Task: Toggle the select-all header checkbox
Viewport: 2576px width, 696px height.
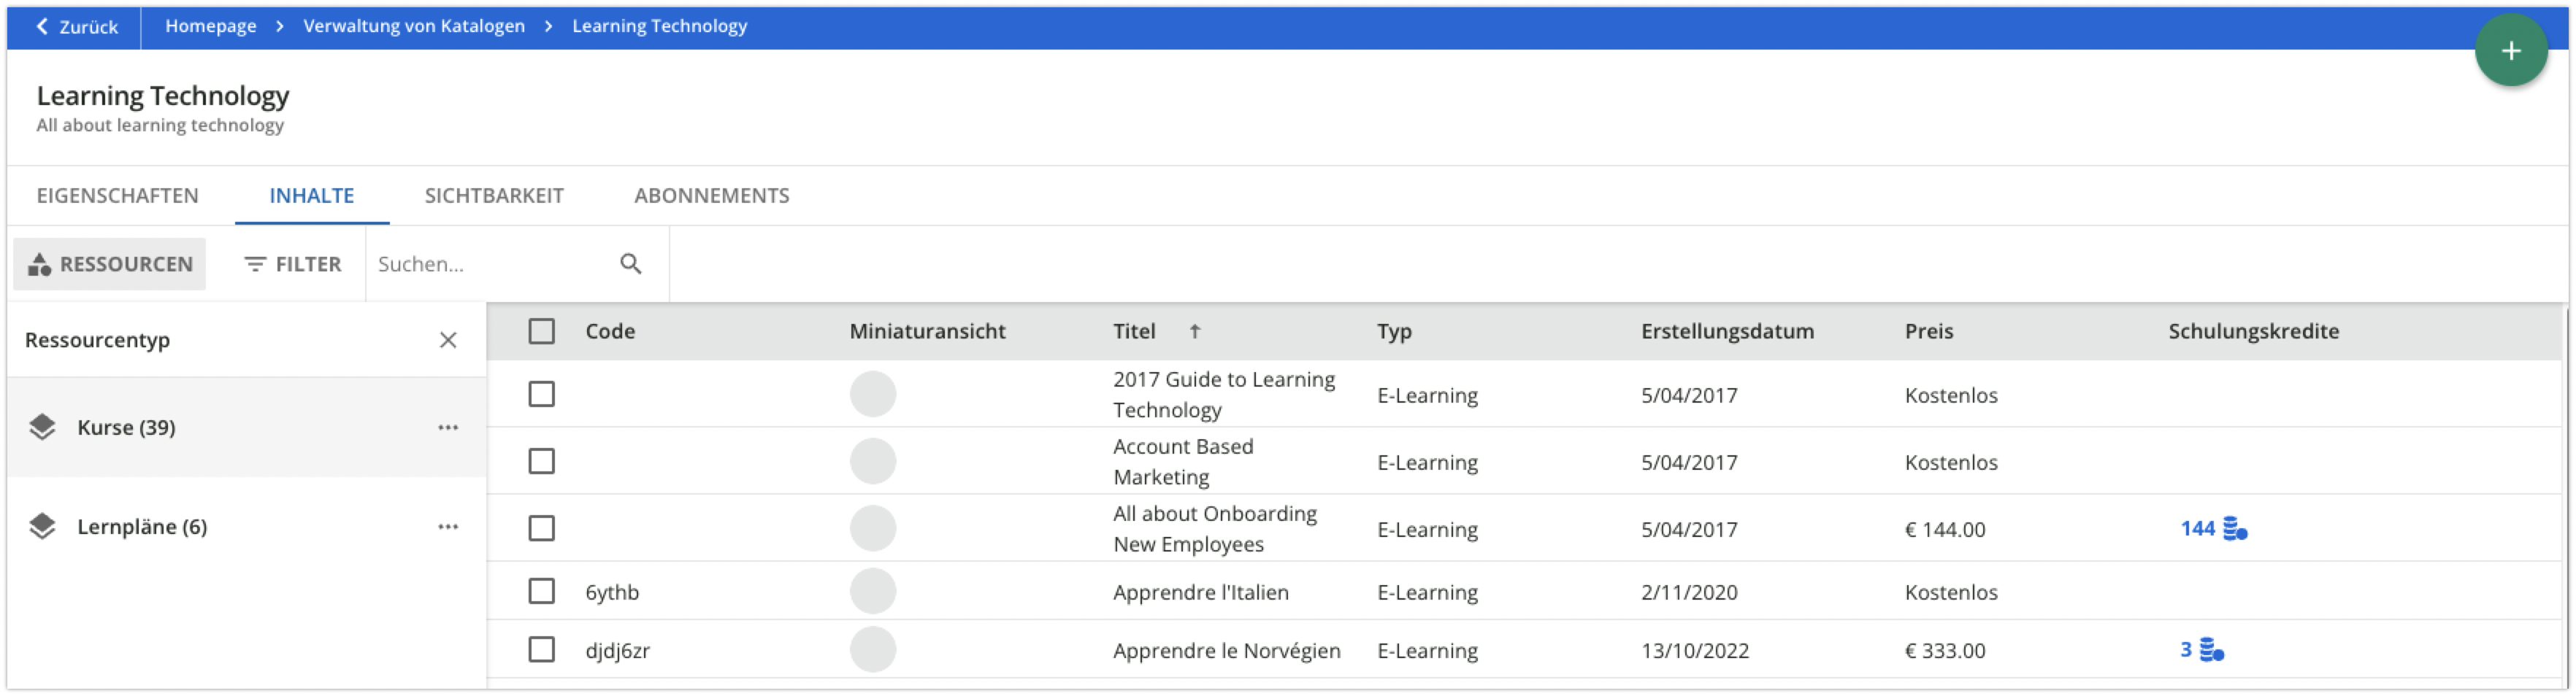Action: [541, 331]
